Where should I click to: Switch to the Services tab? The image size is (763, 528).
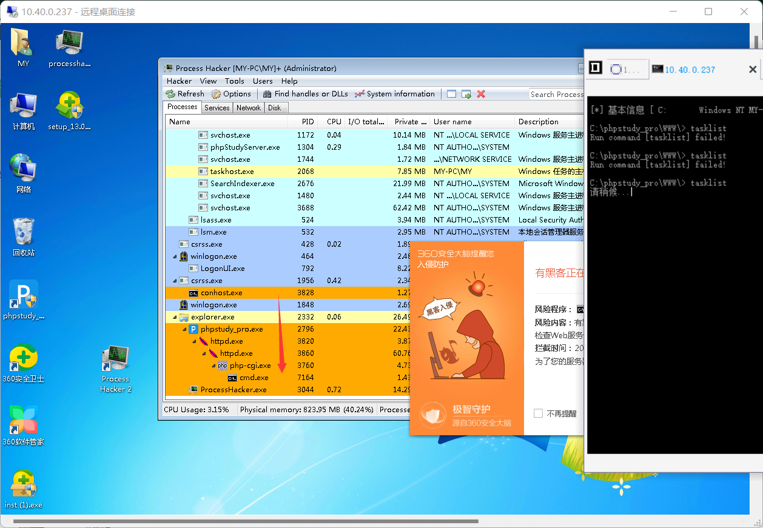[217, 108]
